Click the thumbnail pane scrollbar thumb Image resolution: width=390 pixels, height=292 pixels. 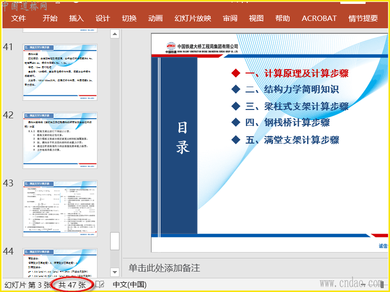(x=115, y=241)
